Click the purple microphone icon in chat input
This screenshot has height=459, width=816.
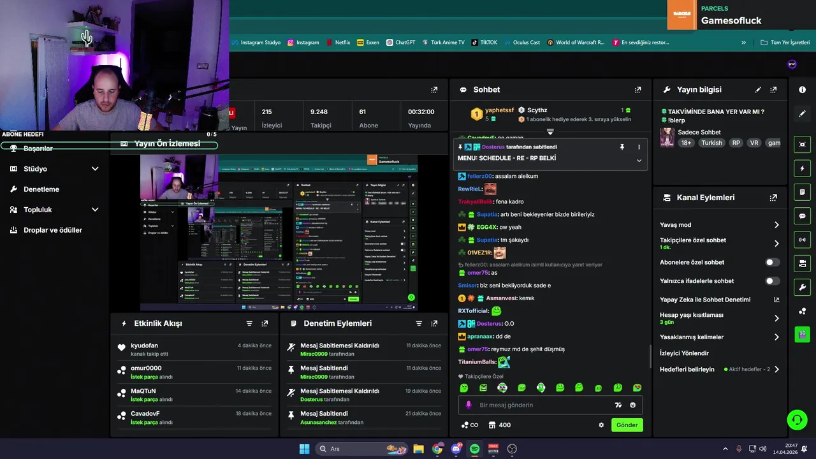pyautogui.click(x=469, y=405)
